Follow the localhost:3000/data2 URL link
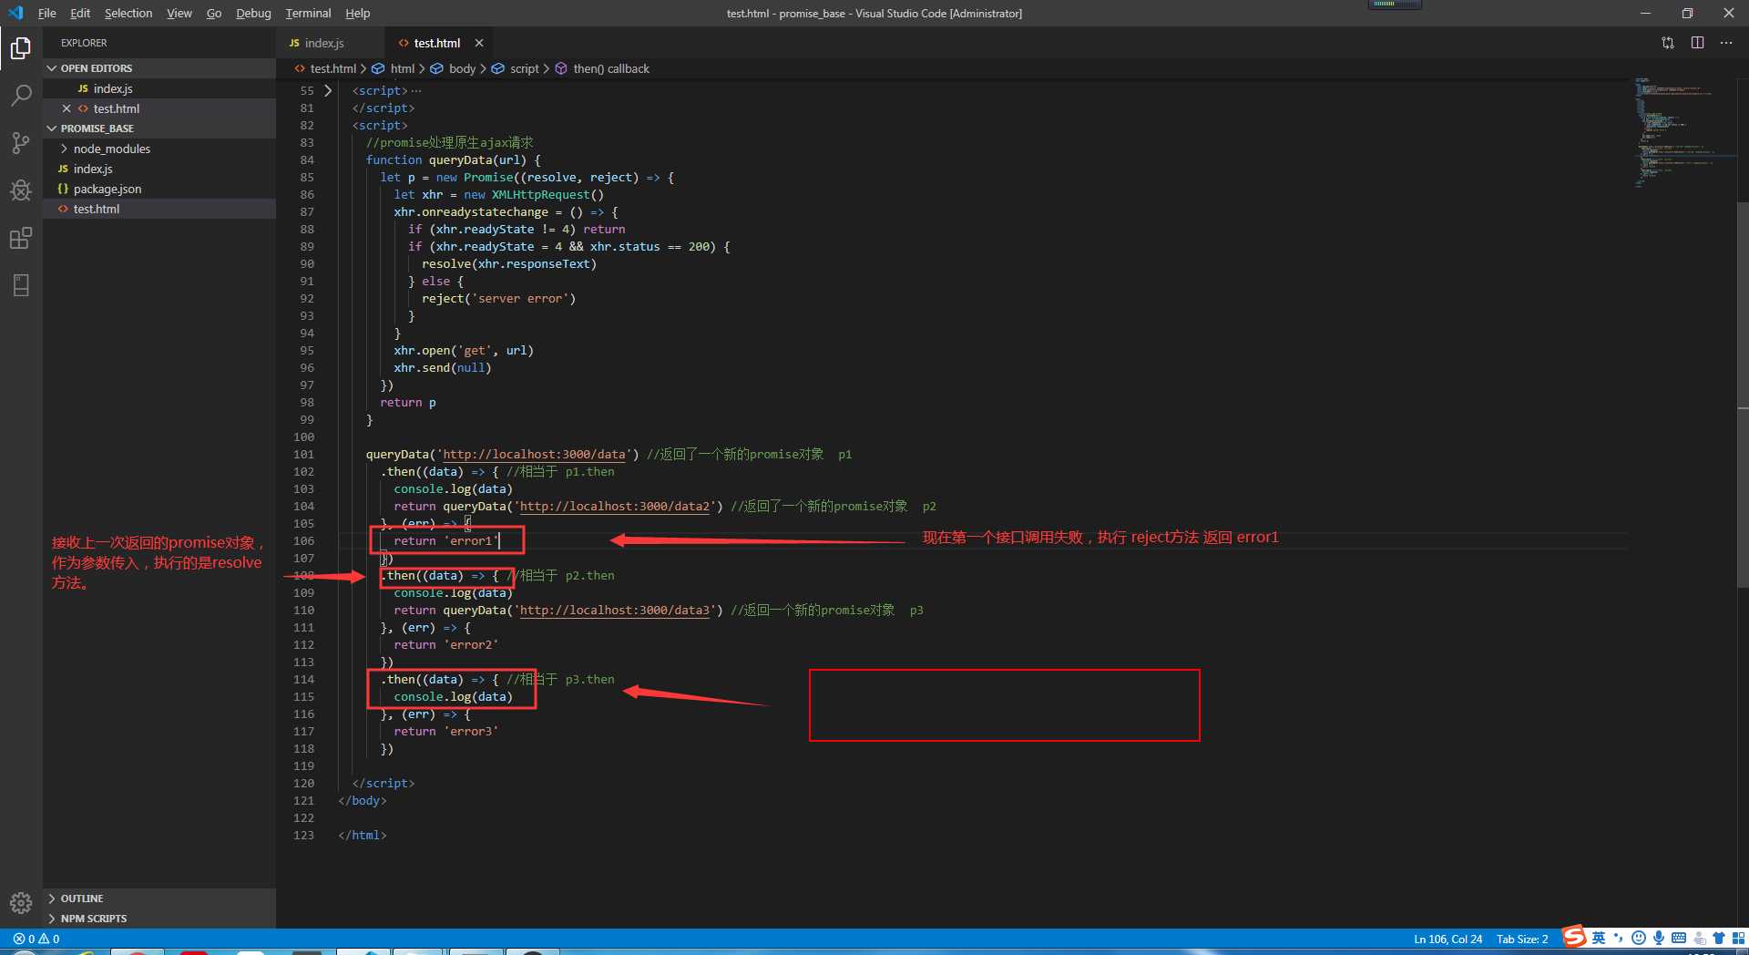 click(x=615, y=507)
